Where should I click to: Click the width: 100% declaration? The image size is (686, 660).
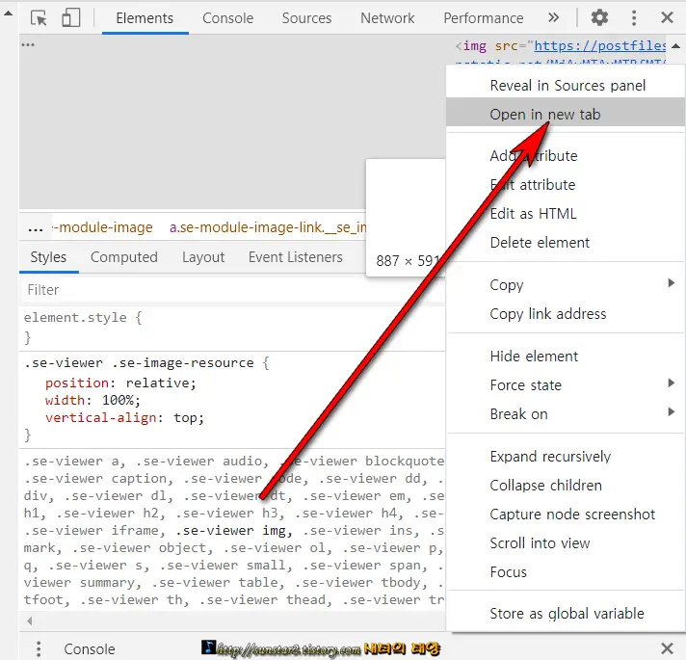(x=92, y=400)
